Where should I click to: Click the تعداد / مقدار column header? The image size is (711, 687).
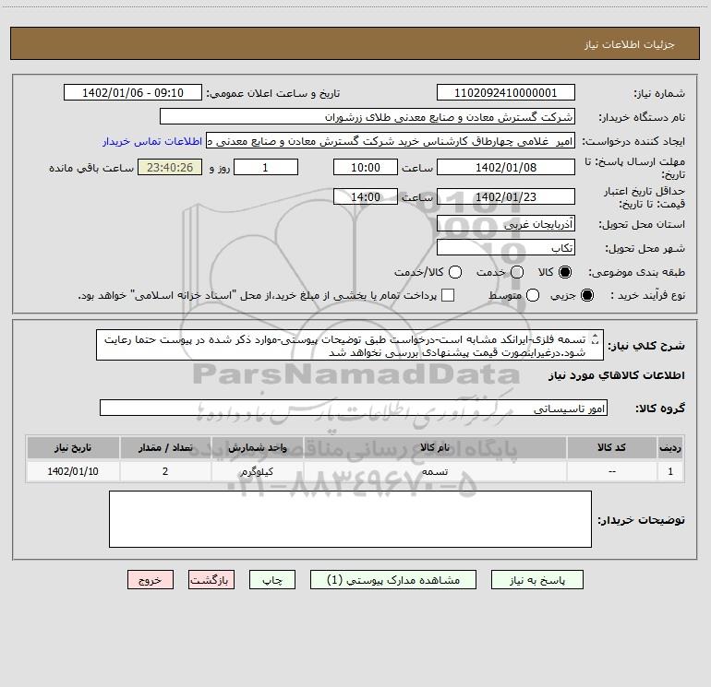pos(165,447)
